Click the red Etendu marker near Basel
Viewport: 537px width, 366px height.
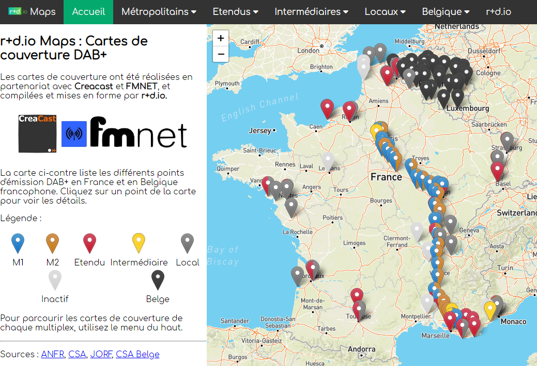click(497, 171)
